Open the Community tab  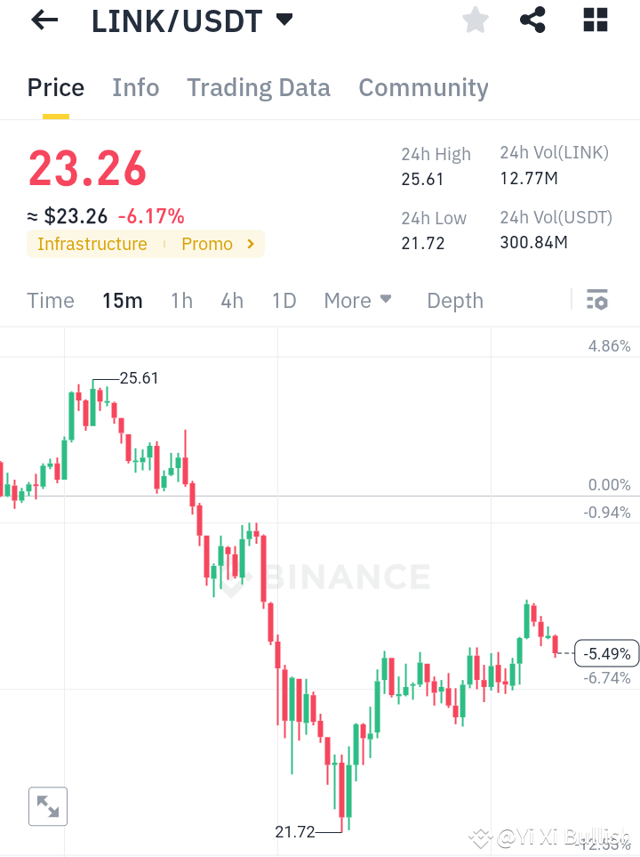(x=423, y=87)
